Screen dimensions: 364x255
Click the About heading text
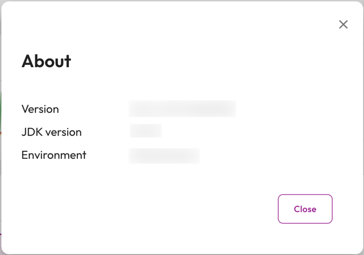click(x=46, y=61)
